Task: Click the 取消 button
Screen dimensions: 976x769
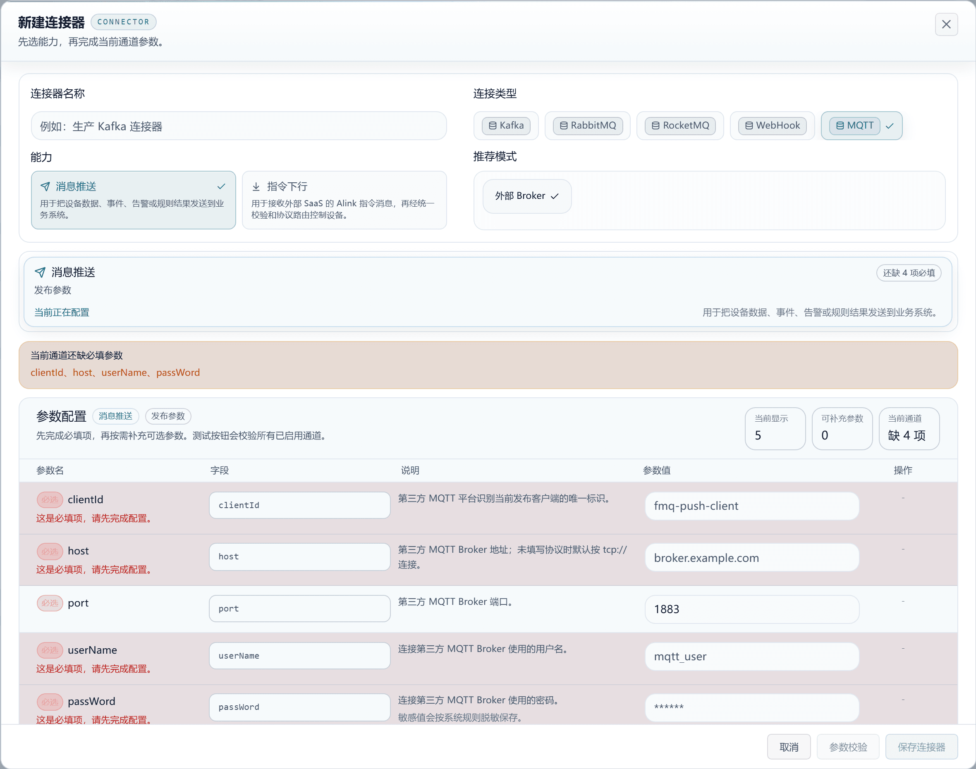Action: pyautogui.click(x=789, y=747)
